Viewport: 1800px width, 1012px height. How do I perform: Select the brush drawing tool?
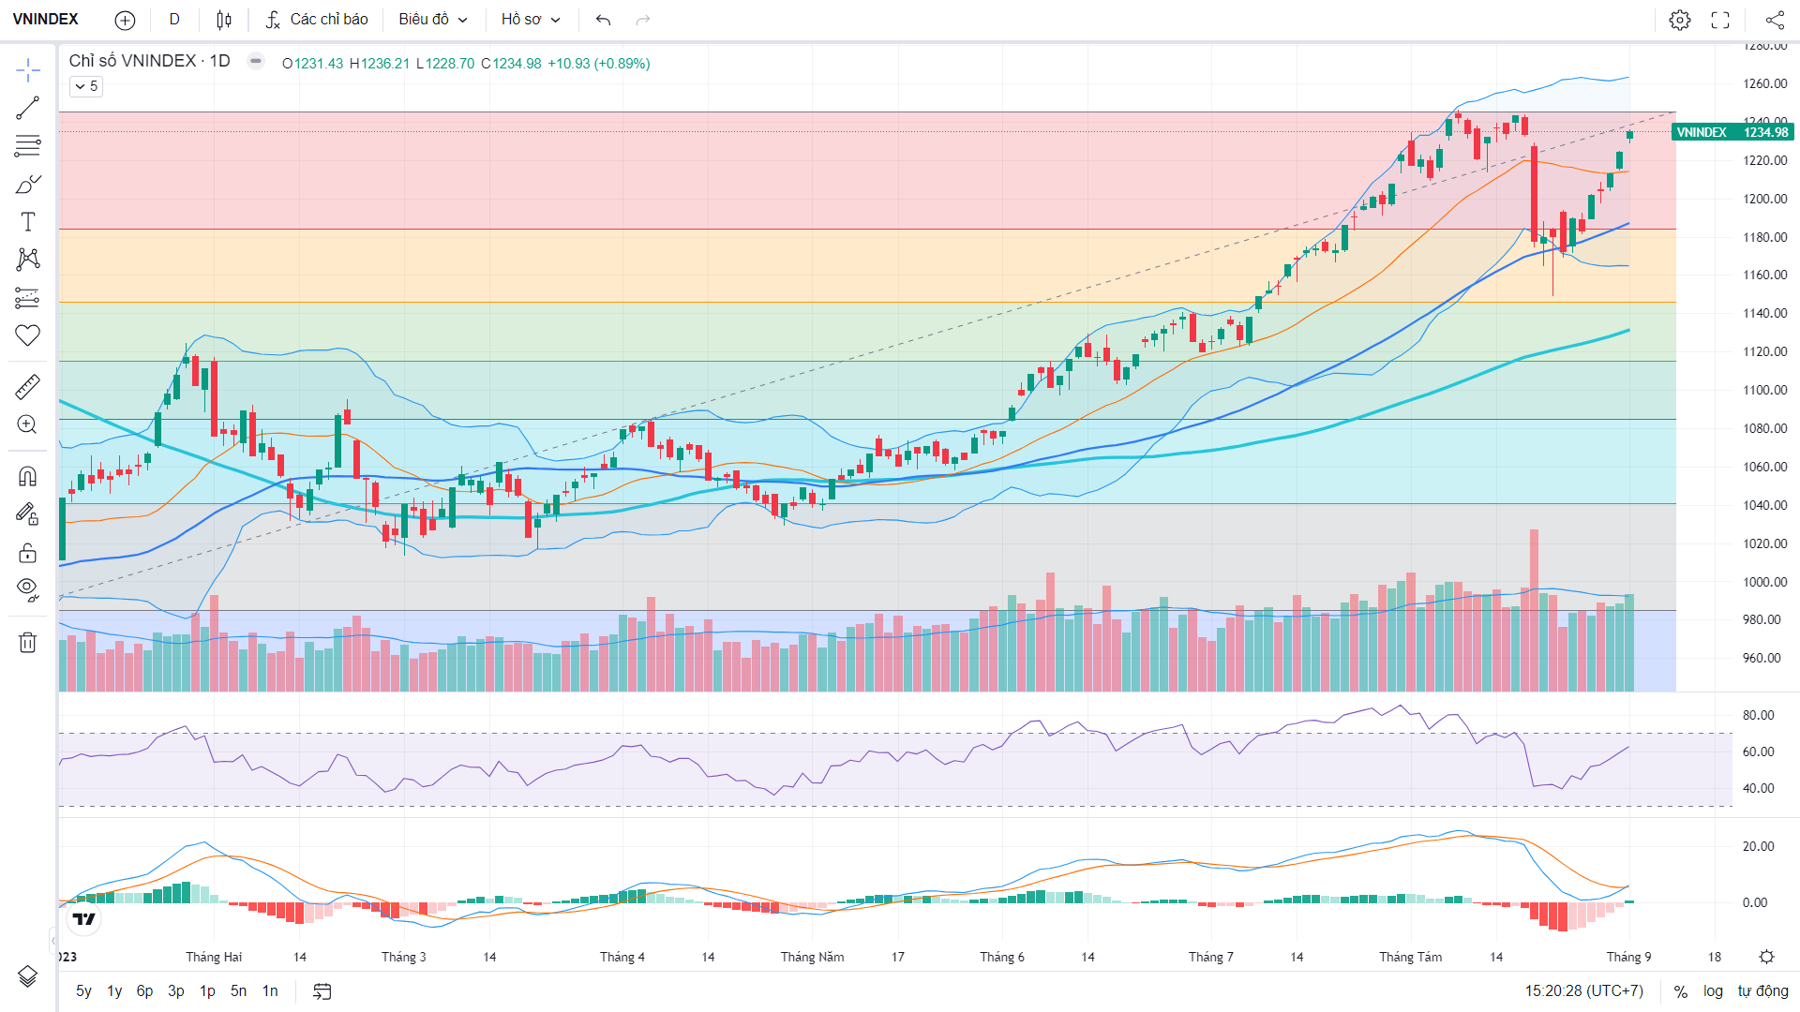[27, 185]
